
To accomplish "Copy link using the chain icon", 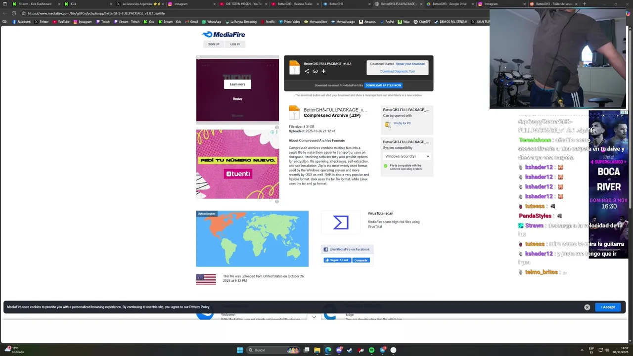I will click(x=315, y=71).
